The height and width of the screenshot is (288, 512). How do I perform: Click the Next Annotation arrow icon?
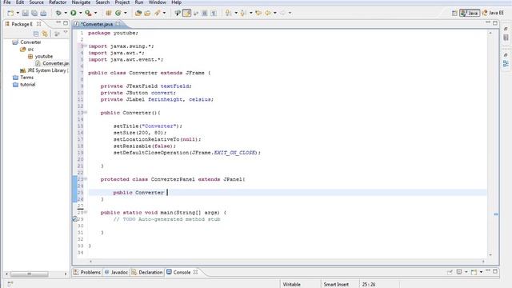(228, 13)
